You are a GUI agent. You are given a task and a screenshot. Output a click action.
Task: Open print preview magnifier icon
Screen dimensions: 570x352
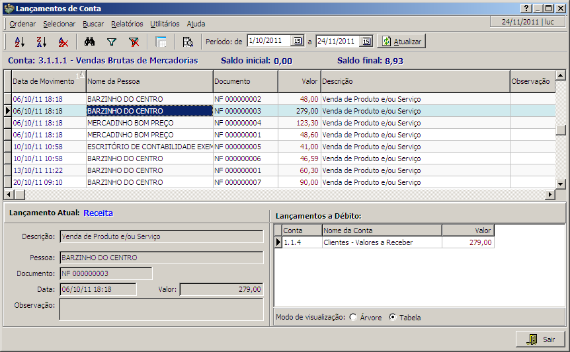187,42
